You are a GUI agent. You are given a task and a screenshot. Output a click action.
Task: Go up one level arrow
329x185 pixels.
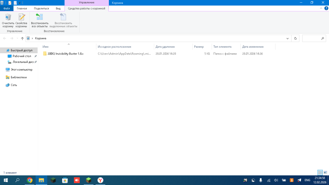(22, 38)
